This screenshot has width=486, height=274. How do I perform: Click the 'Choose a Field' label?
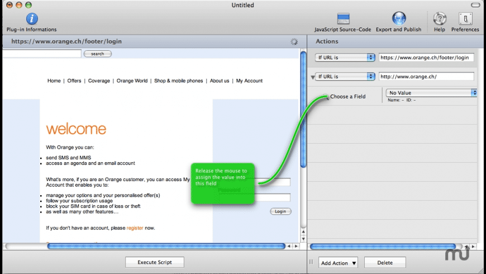[x=348, y=97]
